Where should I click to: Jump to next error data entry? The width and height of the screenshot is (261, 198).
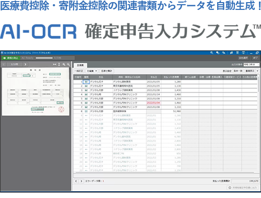tap(81, 181)
